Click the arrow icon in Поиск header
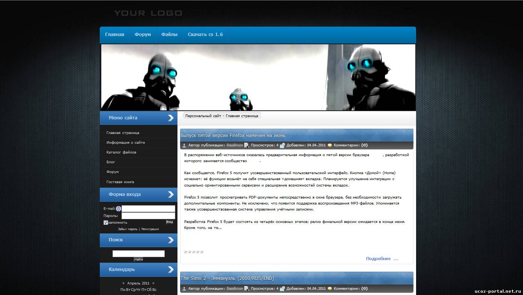The width and height of the screenshot is (523, 295). pos(171,240)
